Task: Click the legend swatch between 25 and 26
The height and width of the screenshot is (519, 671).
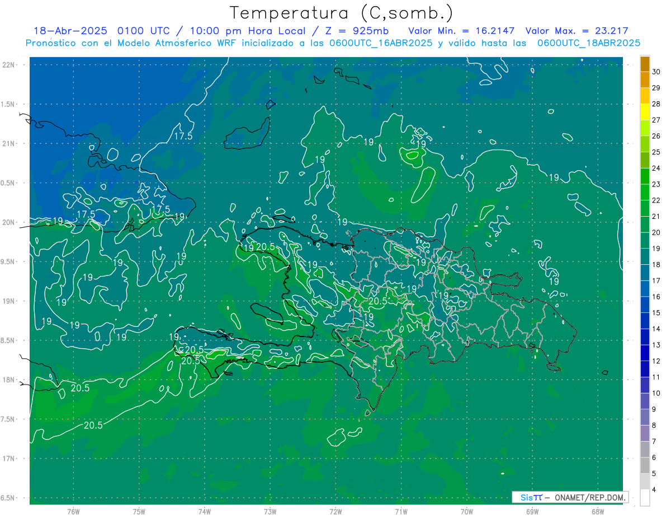Action: point(645,144)
